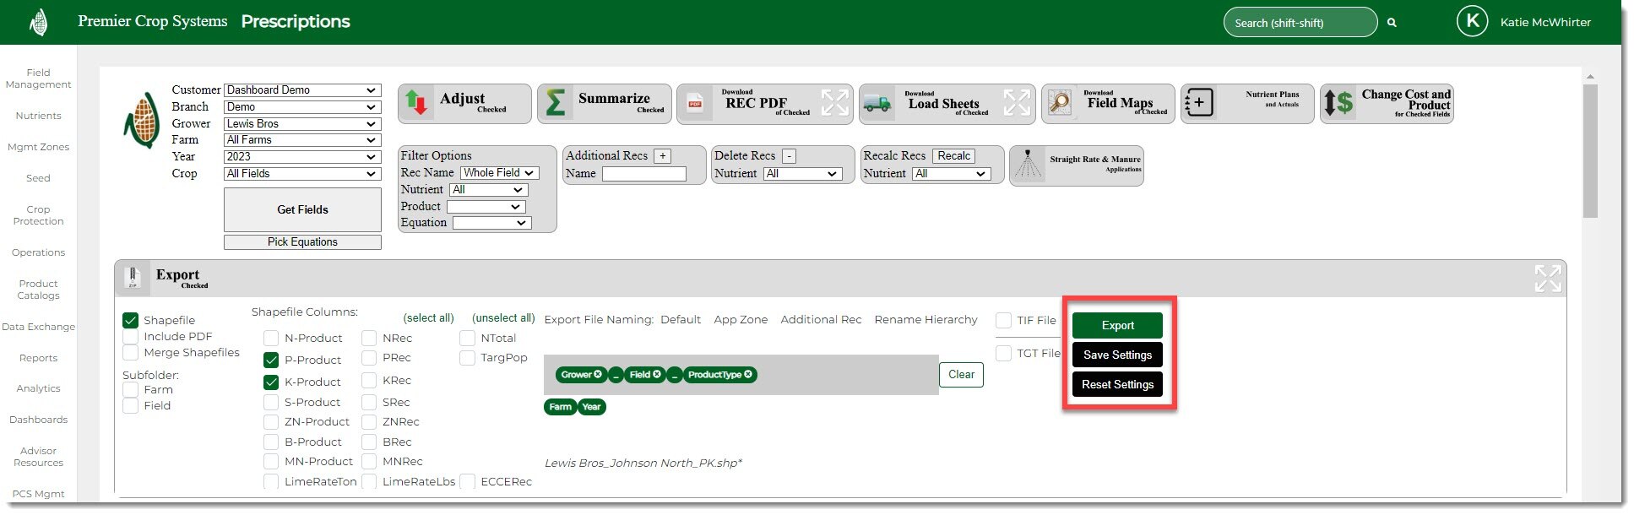Open the Grower dropdown
The height and width of the screenshot is (515, 1634).
301,123
